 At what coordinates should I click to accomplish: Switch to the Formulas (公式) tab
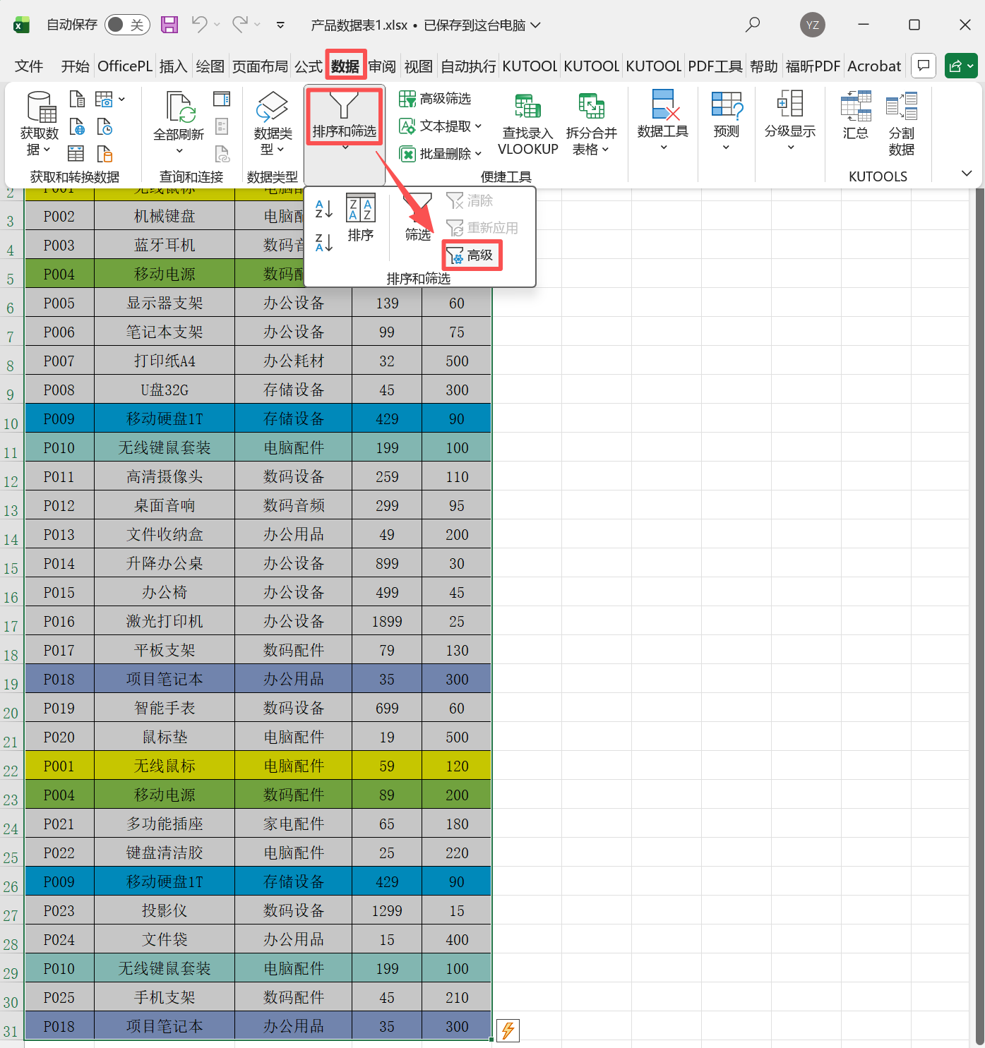tap(308, 66)
